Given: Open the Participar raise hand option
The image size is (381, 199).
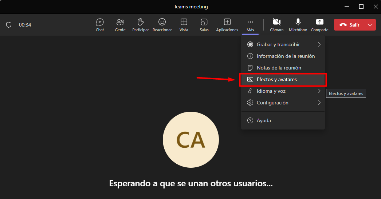Looking at the screenshot, I should pos(141,25).
